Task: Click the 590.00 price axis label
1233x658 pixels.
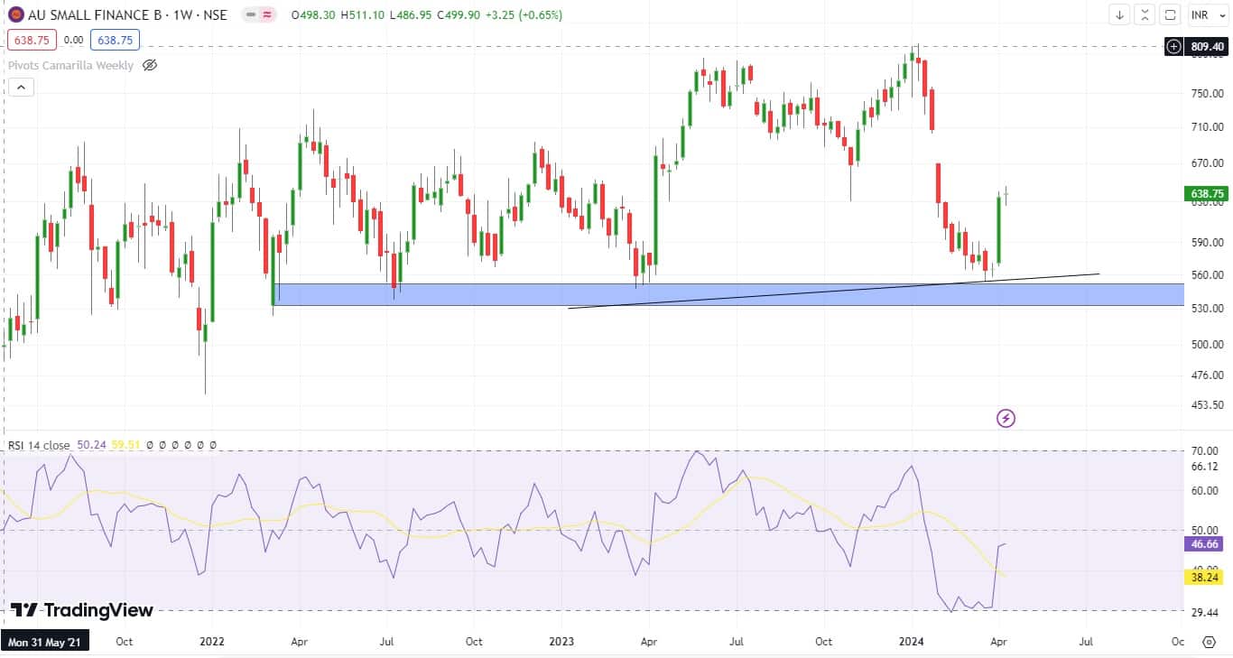Action: [1207, 242]
